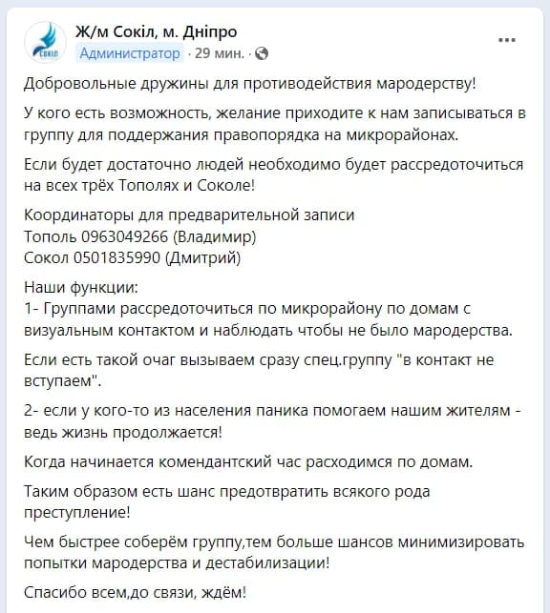Open the Ж/м Сокіл, м. Дніпро page
This screenshot has height=613, width=550.
pos(157,31)
